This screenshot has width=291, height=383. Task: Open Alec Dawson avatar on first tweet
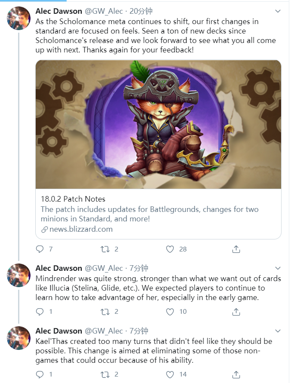18,18
